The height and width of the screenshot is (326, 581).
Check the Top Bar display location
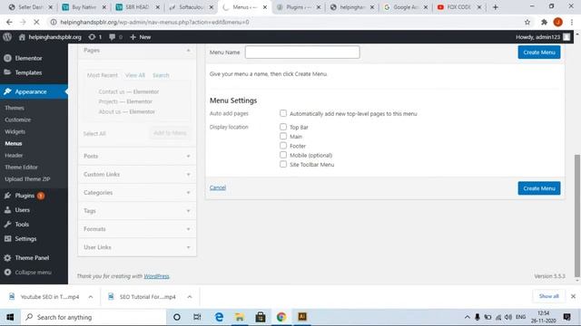point(283,127)
